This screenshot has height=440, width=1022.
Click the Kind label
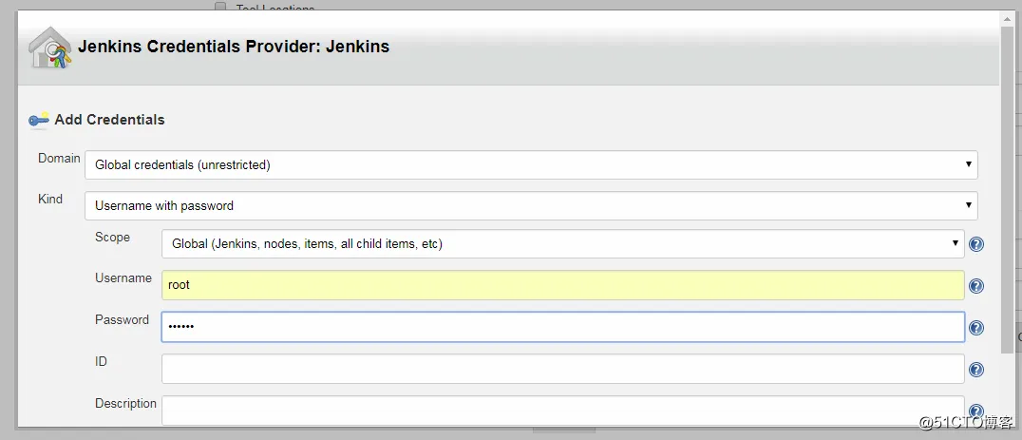[x=50, y=199]
